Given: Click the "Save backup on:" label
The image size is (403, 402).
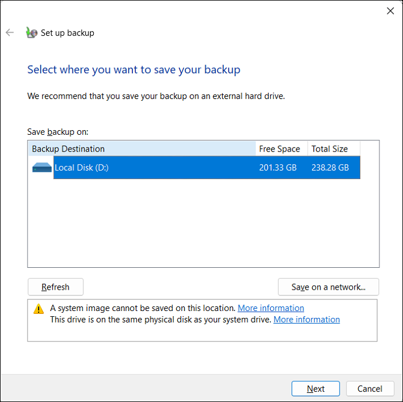Looking at the screenshot, I should (x=58, y=132).
